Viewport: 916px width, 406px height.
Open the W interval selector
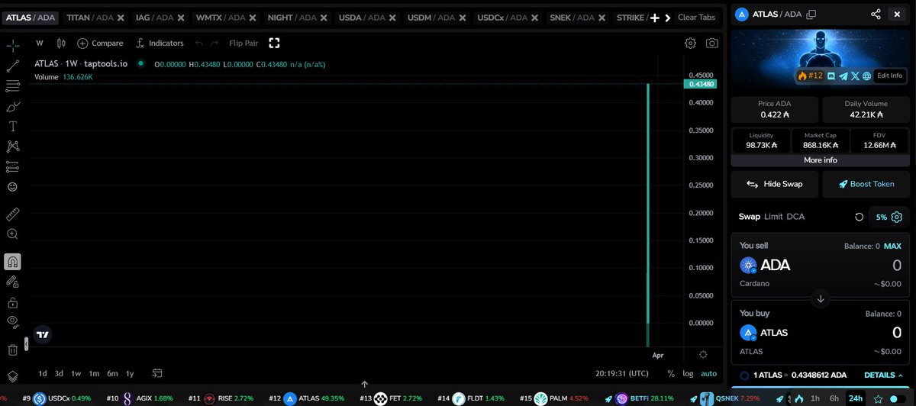pos(39,43)
